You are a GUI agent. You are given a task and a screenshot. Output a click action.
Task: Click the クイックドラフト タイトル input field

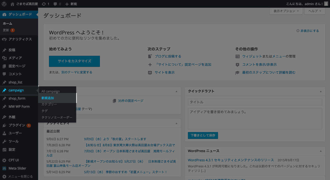[x=255, y=102]
